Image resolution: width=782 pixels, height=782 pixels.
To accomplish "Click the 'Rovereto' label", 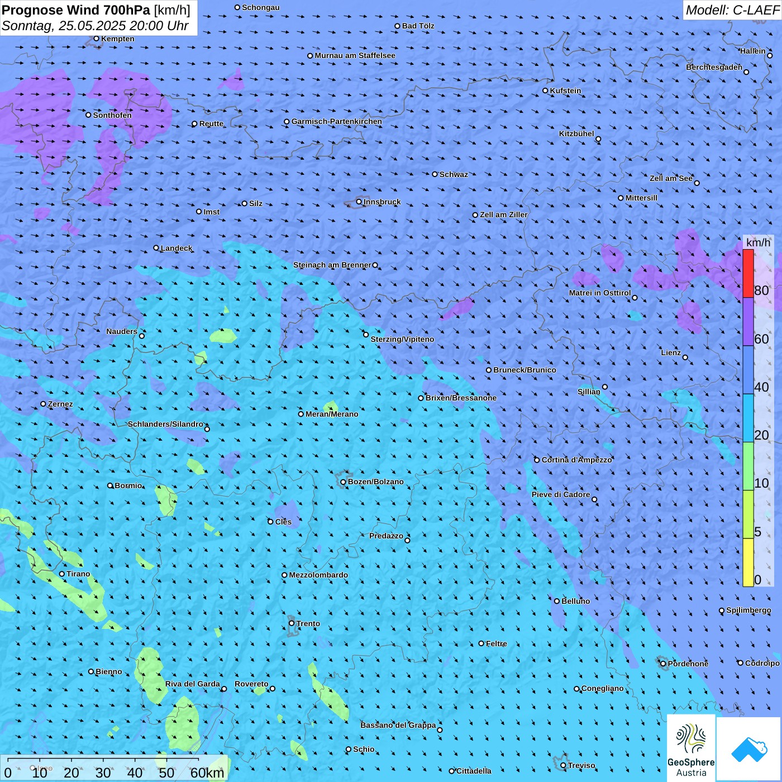I will [x=251, y=684].
